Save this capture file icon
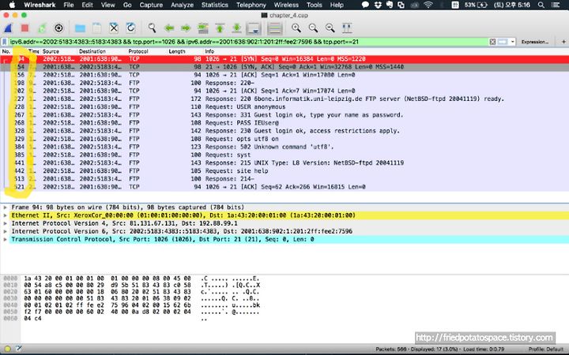569x355 pixels. pos(96,28)
